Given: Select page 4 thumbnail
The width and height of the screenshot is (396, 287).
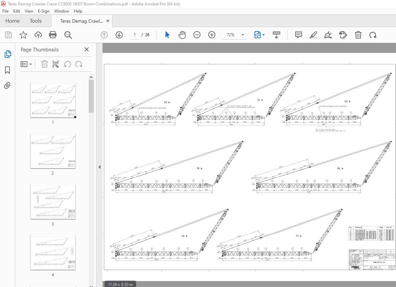Looking at the screenshot, I should click(53, 252).
